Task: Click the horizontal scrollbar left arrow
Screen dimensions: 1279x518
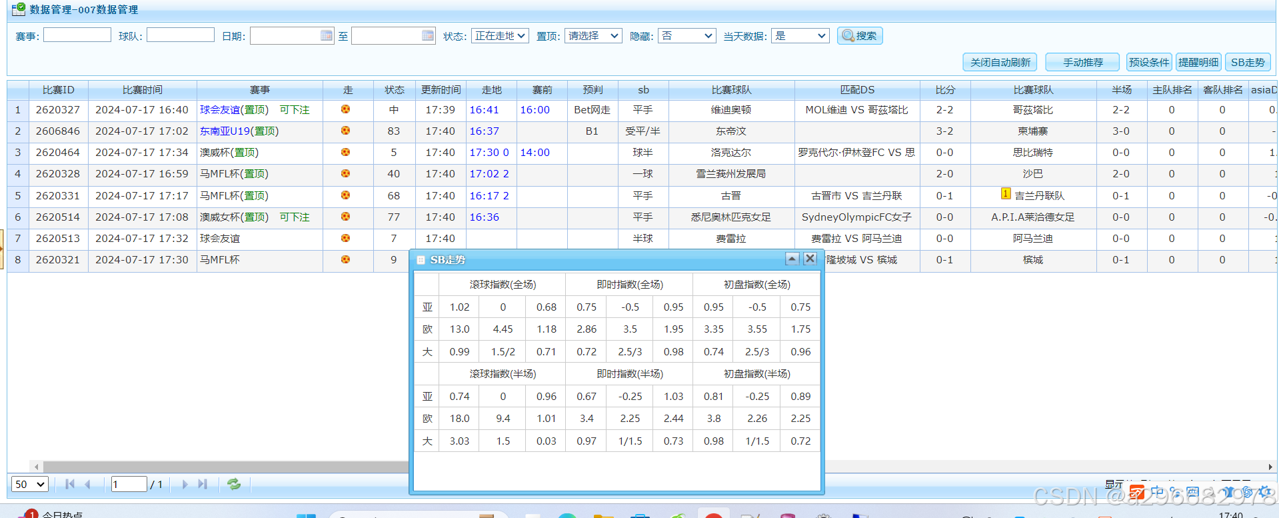Action: coord(36,467)
